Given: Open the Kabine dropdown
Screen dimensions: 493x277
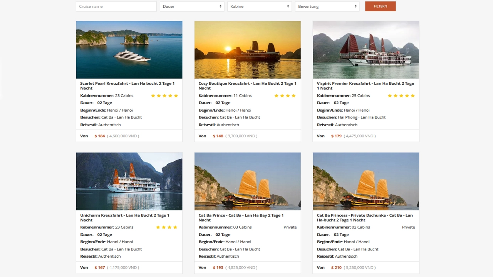Looking at the screenshot, I should (x=259, y=6).
